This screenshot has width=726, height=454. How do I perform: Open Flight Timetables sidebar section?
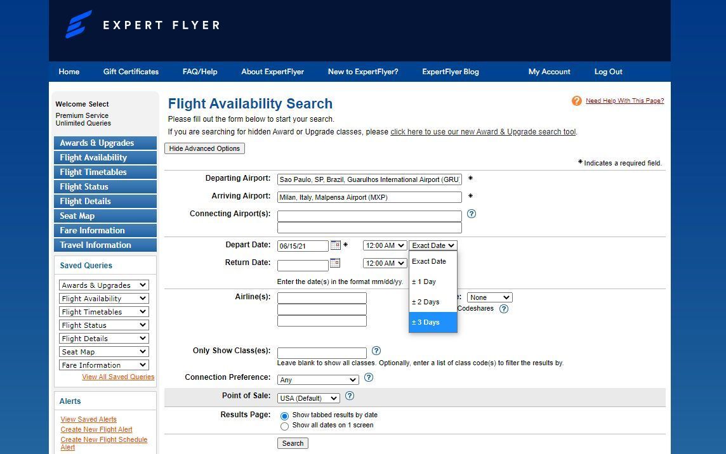[x=105, y=172]
